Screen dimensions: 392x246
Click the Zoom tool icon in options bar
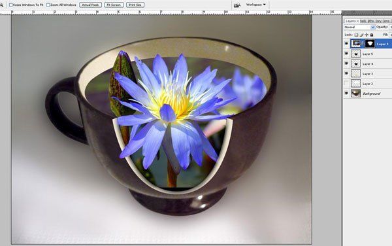click(x=1, y=5)
